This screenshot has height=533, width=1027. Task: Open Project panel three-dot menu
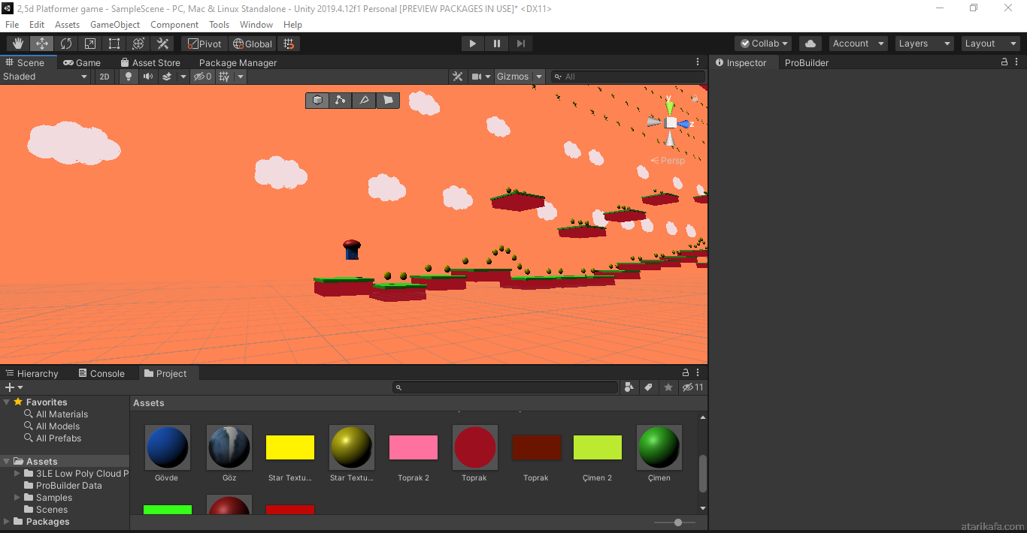pos(698,372)
